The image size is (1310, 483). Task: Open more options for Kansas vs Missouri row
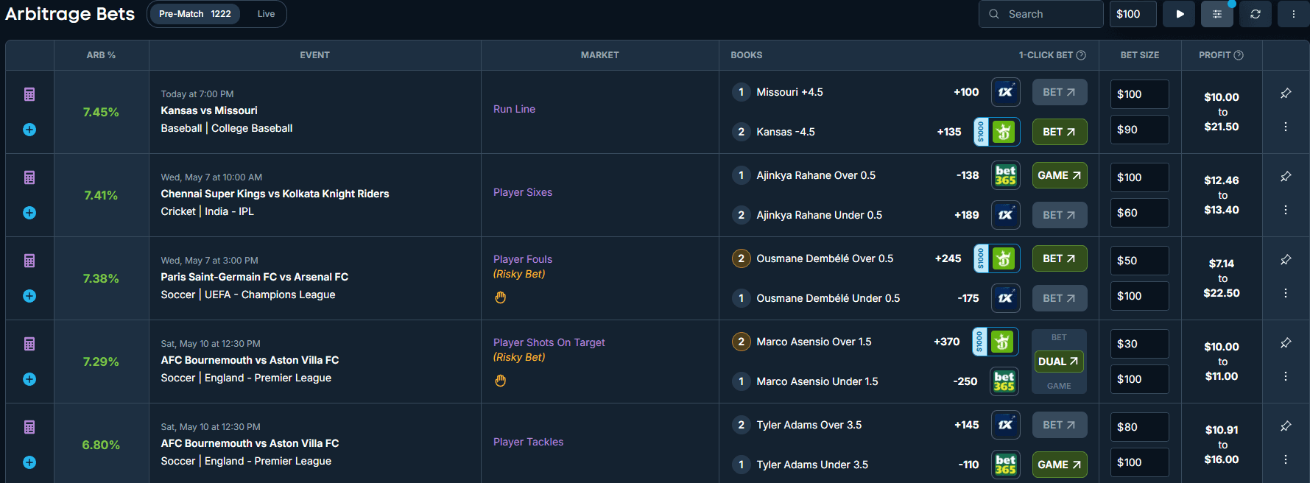(1286, 127)
